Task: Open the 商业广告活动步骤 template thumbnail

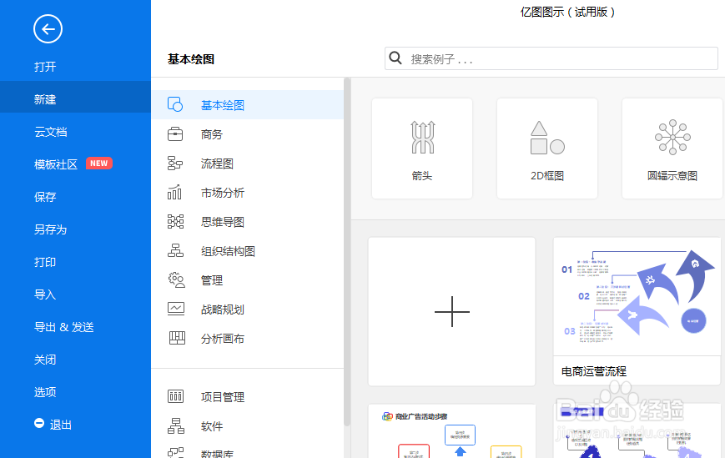Action: (451, 431)
